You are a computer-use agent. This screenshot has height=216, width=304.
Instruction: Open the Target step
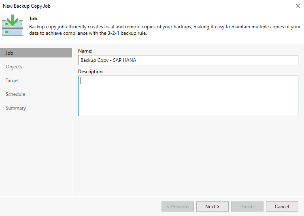pos(12,80)
